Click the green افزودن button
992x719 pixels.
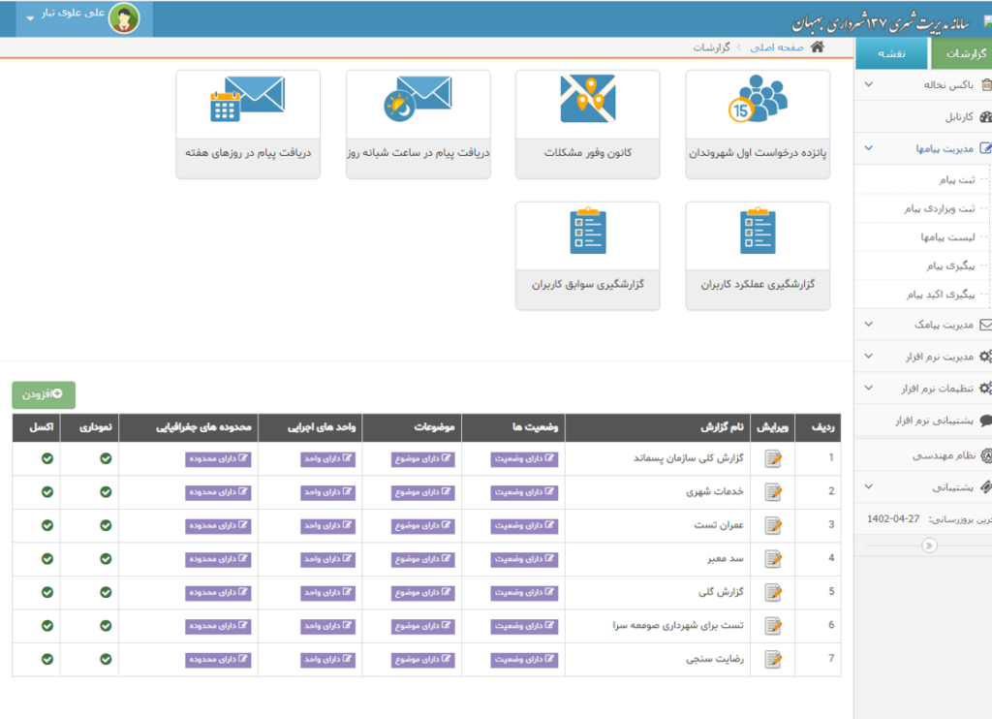(44, 393)
